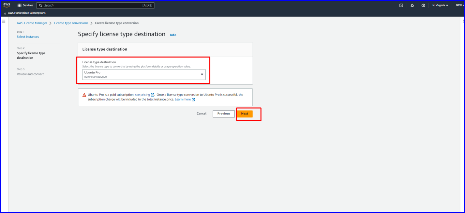
Task: Click the AWS Marketplace Subscriptions shortcut icon
Action: [x=5, y=13]
